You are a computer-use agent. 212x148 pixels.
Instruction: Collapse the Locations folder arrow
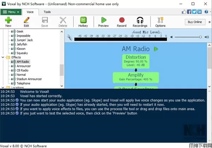pos(3,87)
